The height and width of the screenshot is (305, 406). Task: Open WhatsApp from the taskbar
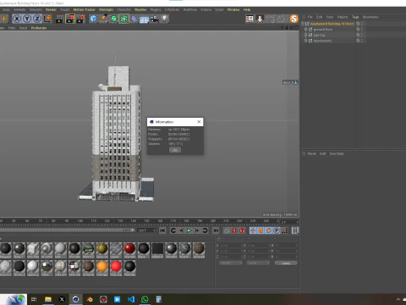click(x=145, y=299)
